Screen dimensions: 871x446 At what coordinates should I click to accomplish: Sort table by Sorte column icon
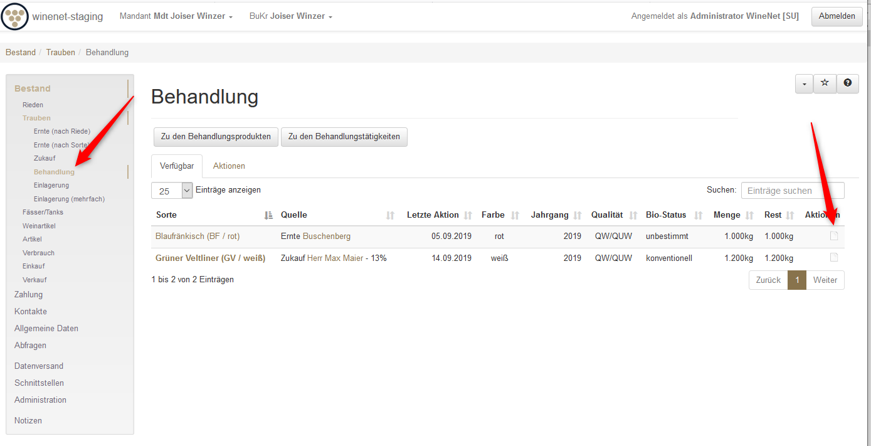(x=268, y=215)
